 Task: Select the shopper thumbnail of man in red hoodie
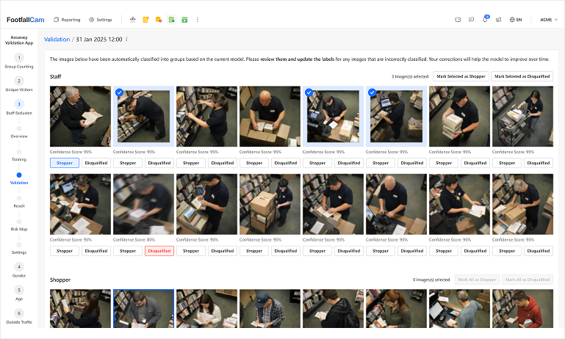pyautogui.click(x=522, y=309)
